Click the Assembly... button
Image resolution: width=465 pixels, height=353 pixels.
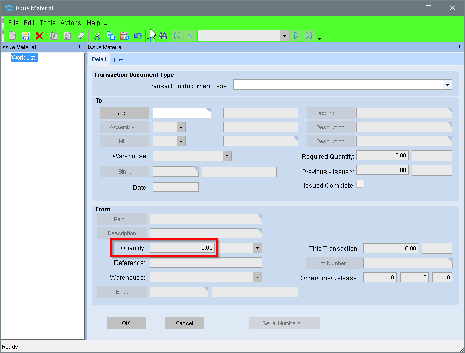pyautogui.click(x=124, y=127)
